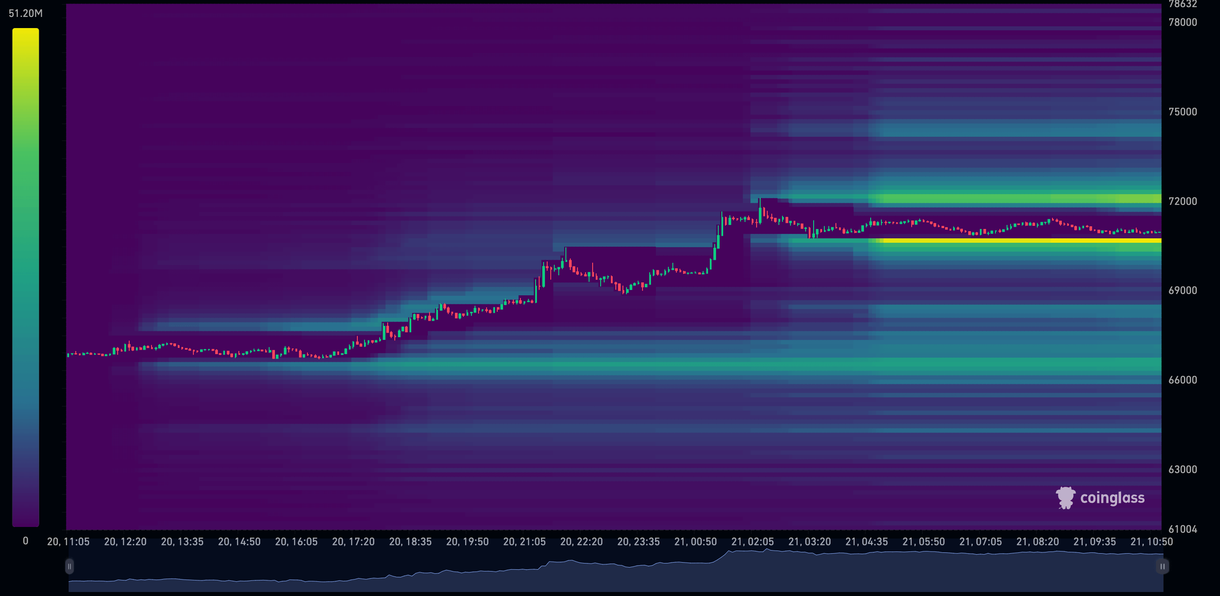
Task: Click the mini price overview area chart
Action: pyautogui.click(x=616, y=571)
